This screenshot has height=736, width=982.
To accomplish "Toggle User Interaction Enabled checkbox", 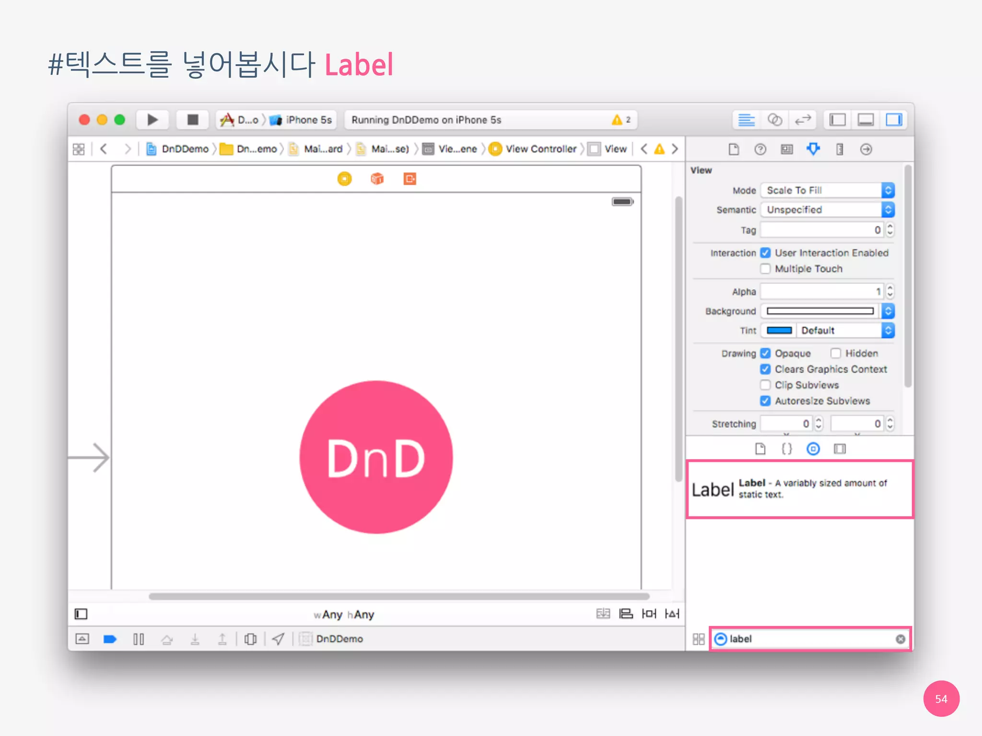I will pyautogui.click(x=765, y=253).
